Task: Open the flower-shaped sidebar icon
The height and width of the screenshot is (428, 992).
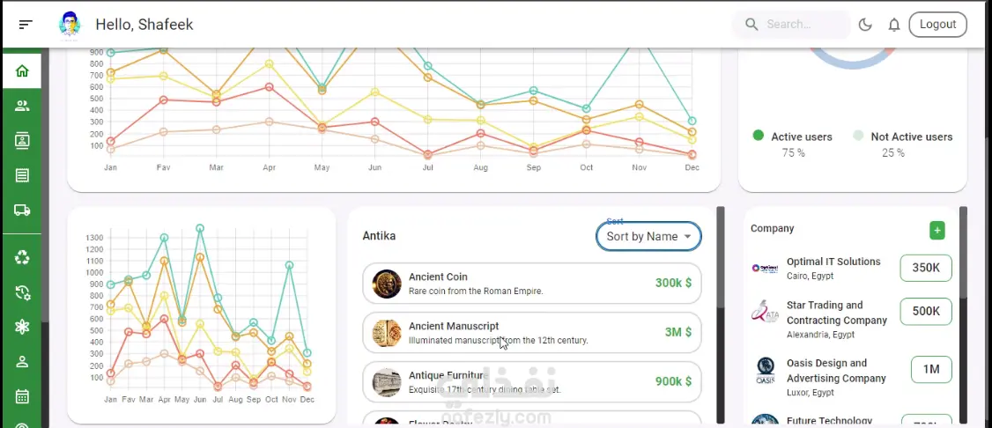Action: click(22, 327)
